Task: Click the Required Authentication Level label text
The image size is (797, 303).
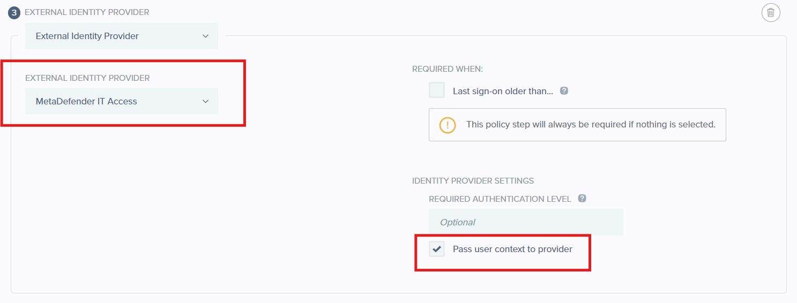Action: click(x=500, y=199)
